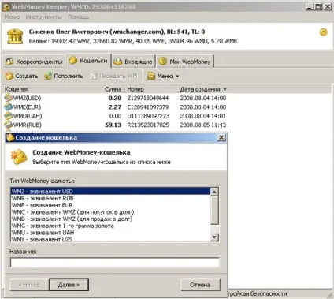Switch to the Мои WebMoney tab
This screenshot has height=299, width=334.
pyautogui.click(x=185, y=62)
